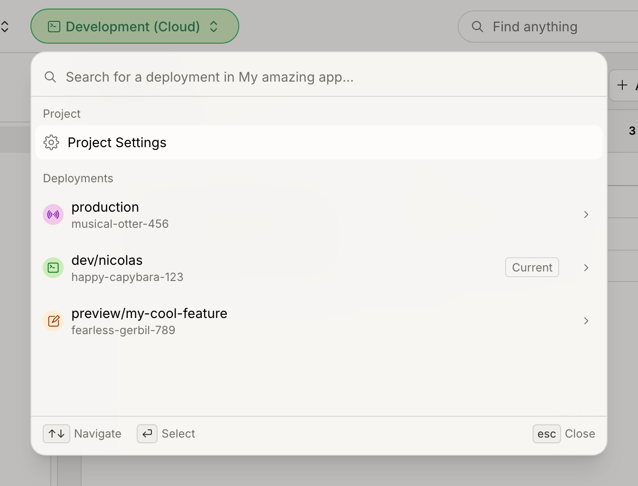Click the plus button behind the dialog
This screenshot has width=638, height=486.
622,85
